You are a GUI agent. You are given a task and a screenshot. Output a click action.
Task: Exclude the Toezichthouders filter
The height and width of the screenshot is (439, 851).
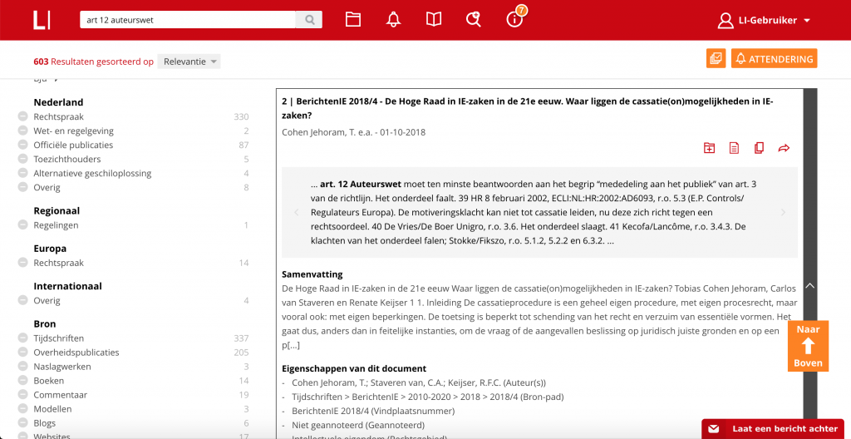pos(22,159)
